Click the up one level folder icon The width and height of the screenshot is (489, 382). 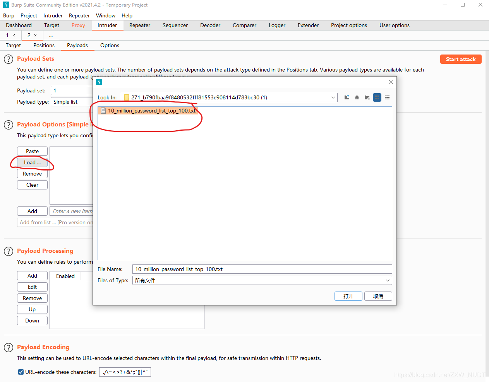click(347, 97)
